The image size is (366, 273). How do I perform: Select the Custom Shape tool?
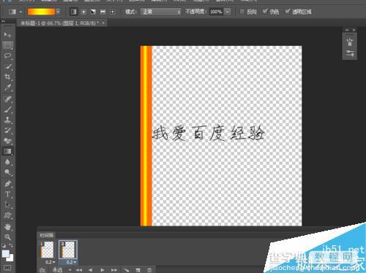[7, 215]
